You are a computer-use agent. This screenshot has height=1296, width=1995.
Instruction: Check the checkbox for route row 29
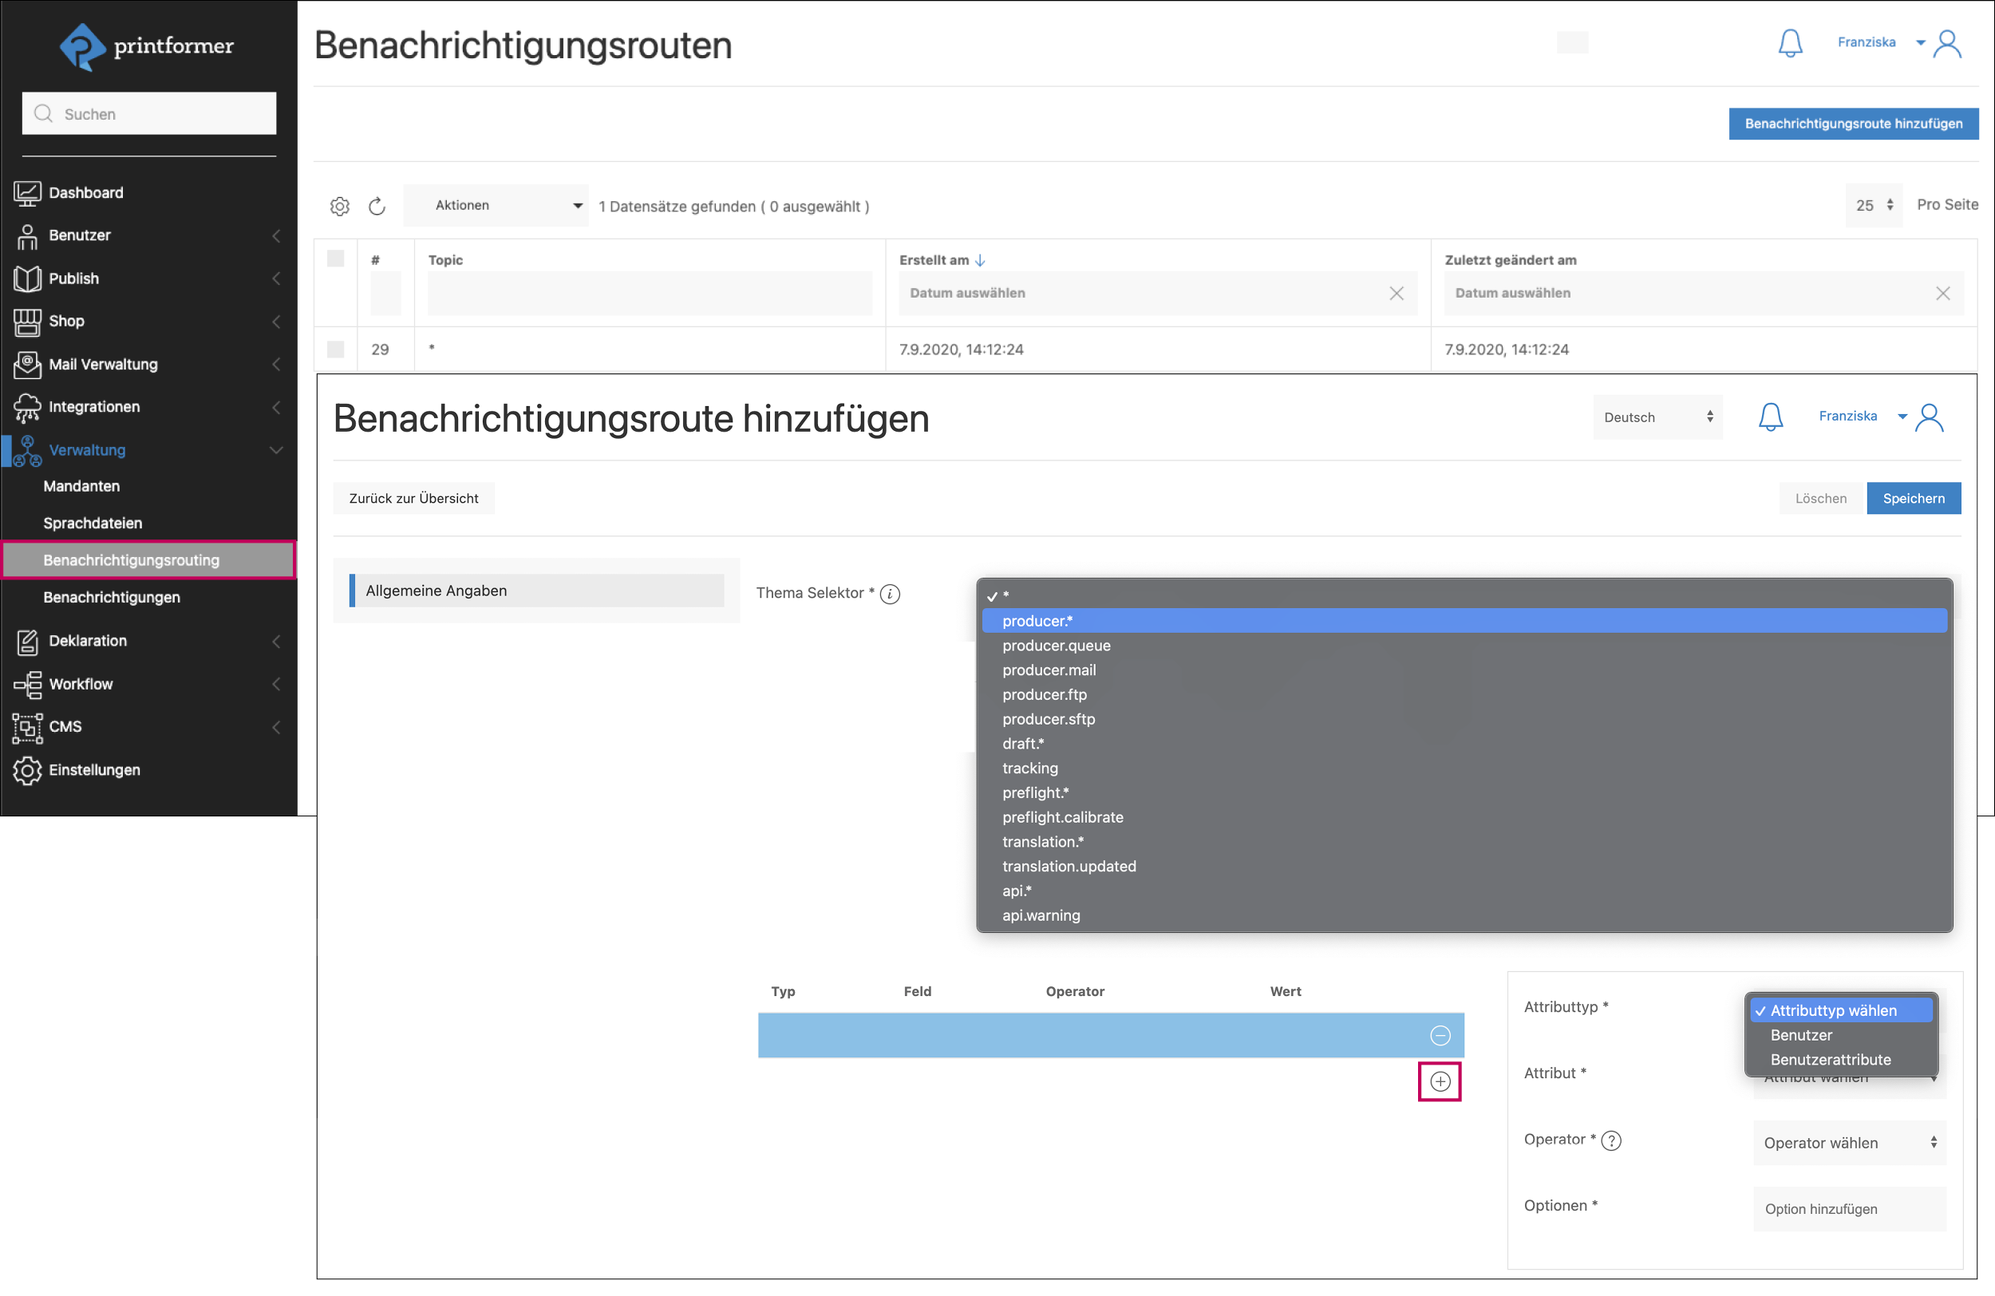(x=335, y=350)
